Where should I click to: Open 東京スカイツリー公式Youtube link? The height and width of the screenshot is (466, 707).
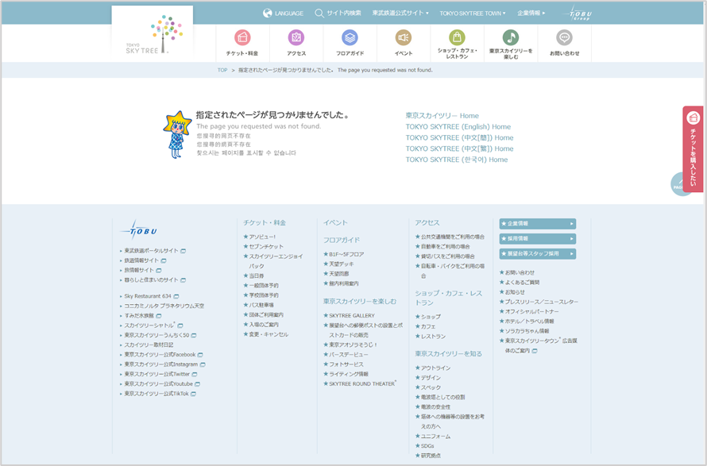click(x=160, y=384)
